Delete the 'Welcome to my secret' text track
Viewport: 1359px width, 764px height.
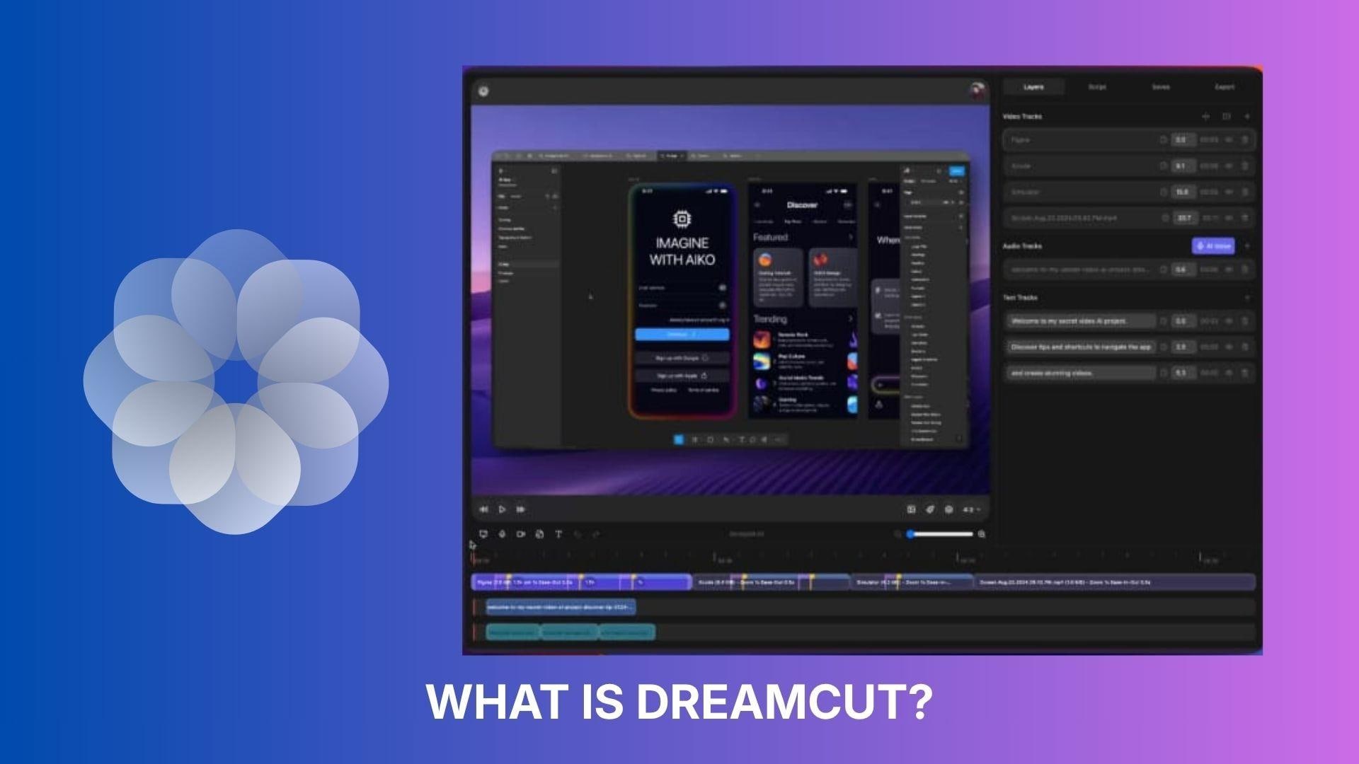coord(1245,321)
